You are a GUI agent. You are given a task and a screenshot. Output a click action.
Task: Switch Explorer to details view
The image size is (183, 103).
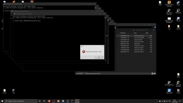click(152, 74)
